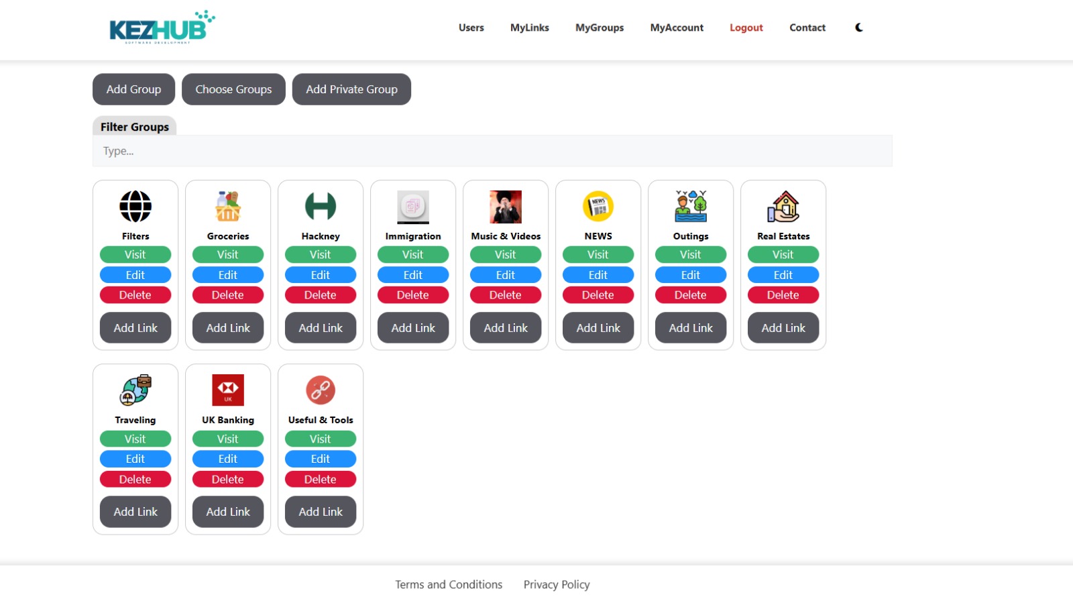The width and height of the screenshot is (1073, 601).
Task: Open MyGroups in the navigation bar
Action: tap(600, 28)
